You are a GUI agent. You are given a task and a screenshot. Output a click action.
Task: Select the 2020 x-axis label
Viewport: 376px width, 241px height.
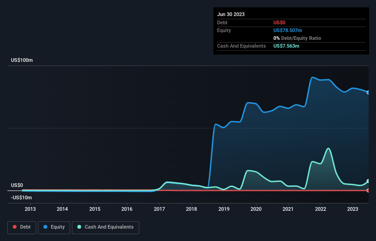tap(256, 209)
